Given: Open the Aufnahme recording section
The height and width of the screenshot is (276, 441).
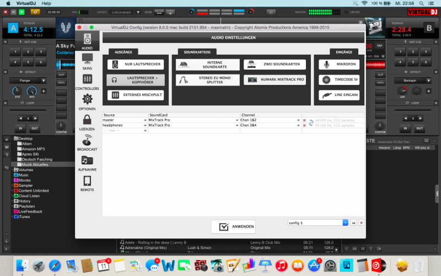Looking at the screenshot, I should 87,163.
